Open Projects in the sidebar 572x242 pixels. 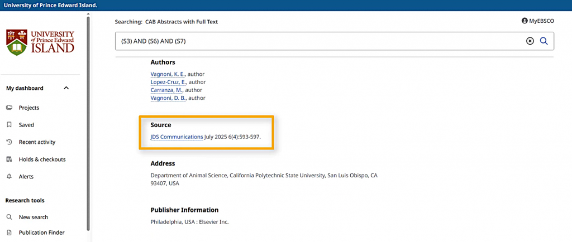tap(29, 108)
